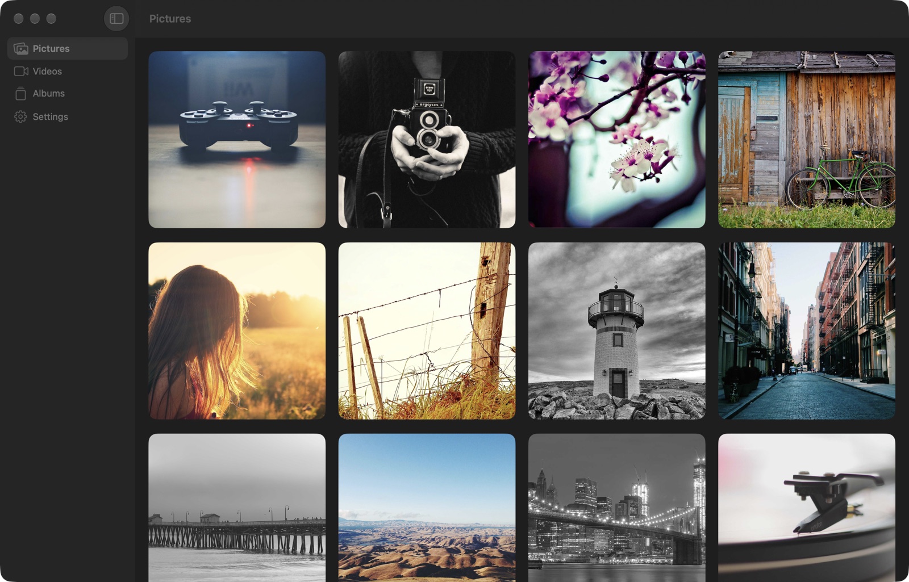Viewport: 909px width, 582px height.
Task: Click the Videos camera icon in the sidebar
Action: 21,72
